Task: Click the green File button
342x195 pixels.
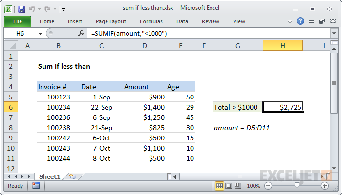Action: (18, 21)
